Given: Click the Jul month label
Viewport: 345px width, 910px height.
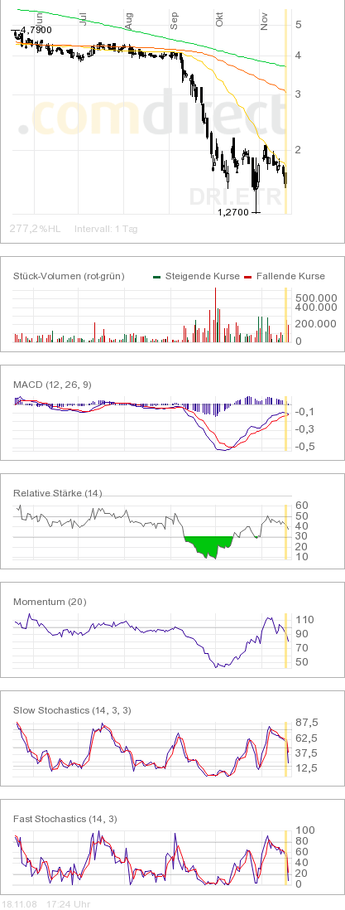Looking at the screenshot, I should [84, 19].
